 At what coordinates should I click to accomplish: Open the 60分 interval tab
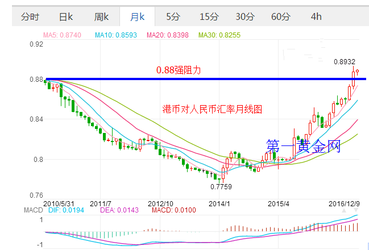tap(280, 16)
